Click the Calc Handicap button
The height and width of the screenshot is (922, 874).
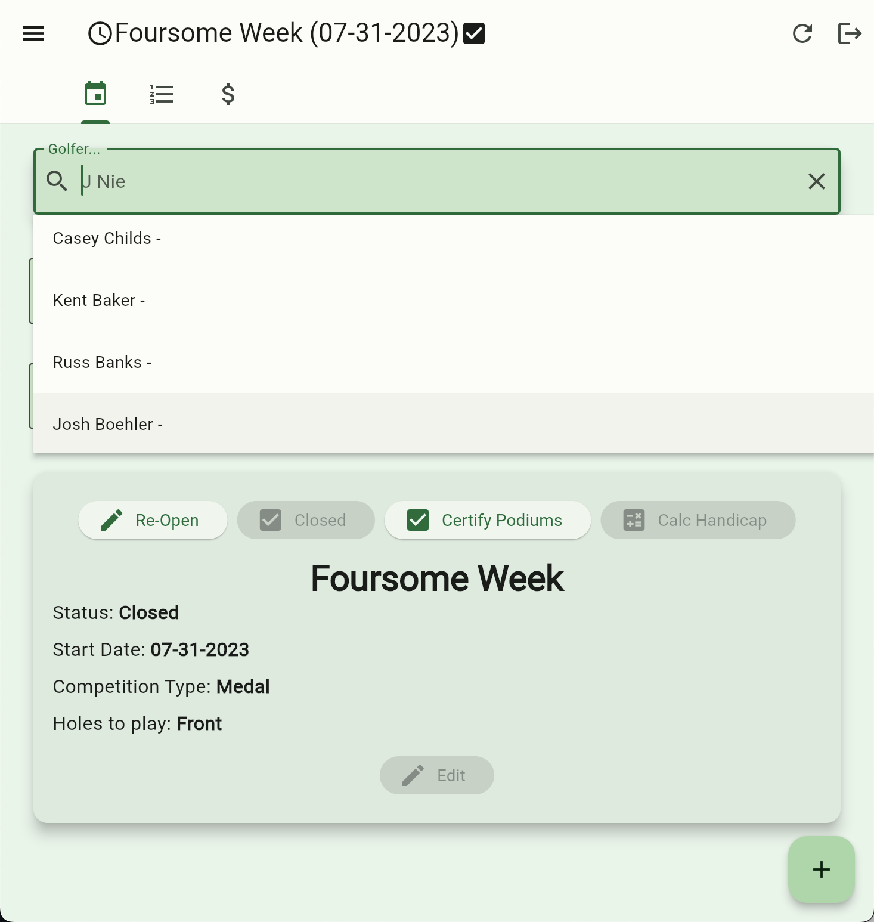(x=698, y=520)
